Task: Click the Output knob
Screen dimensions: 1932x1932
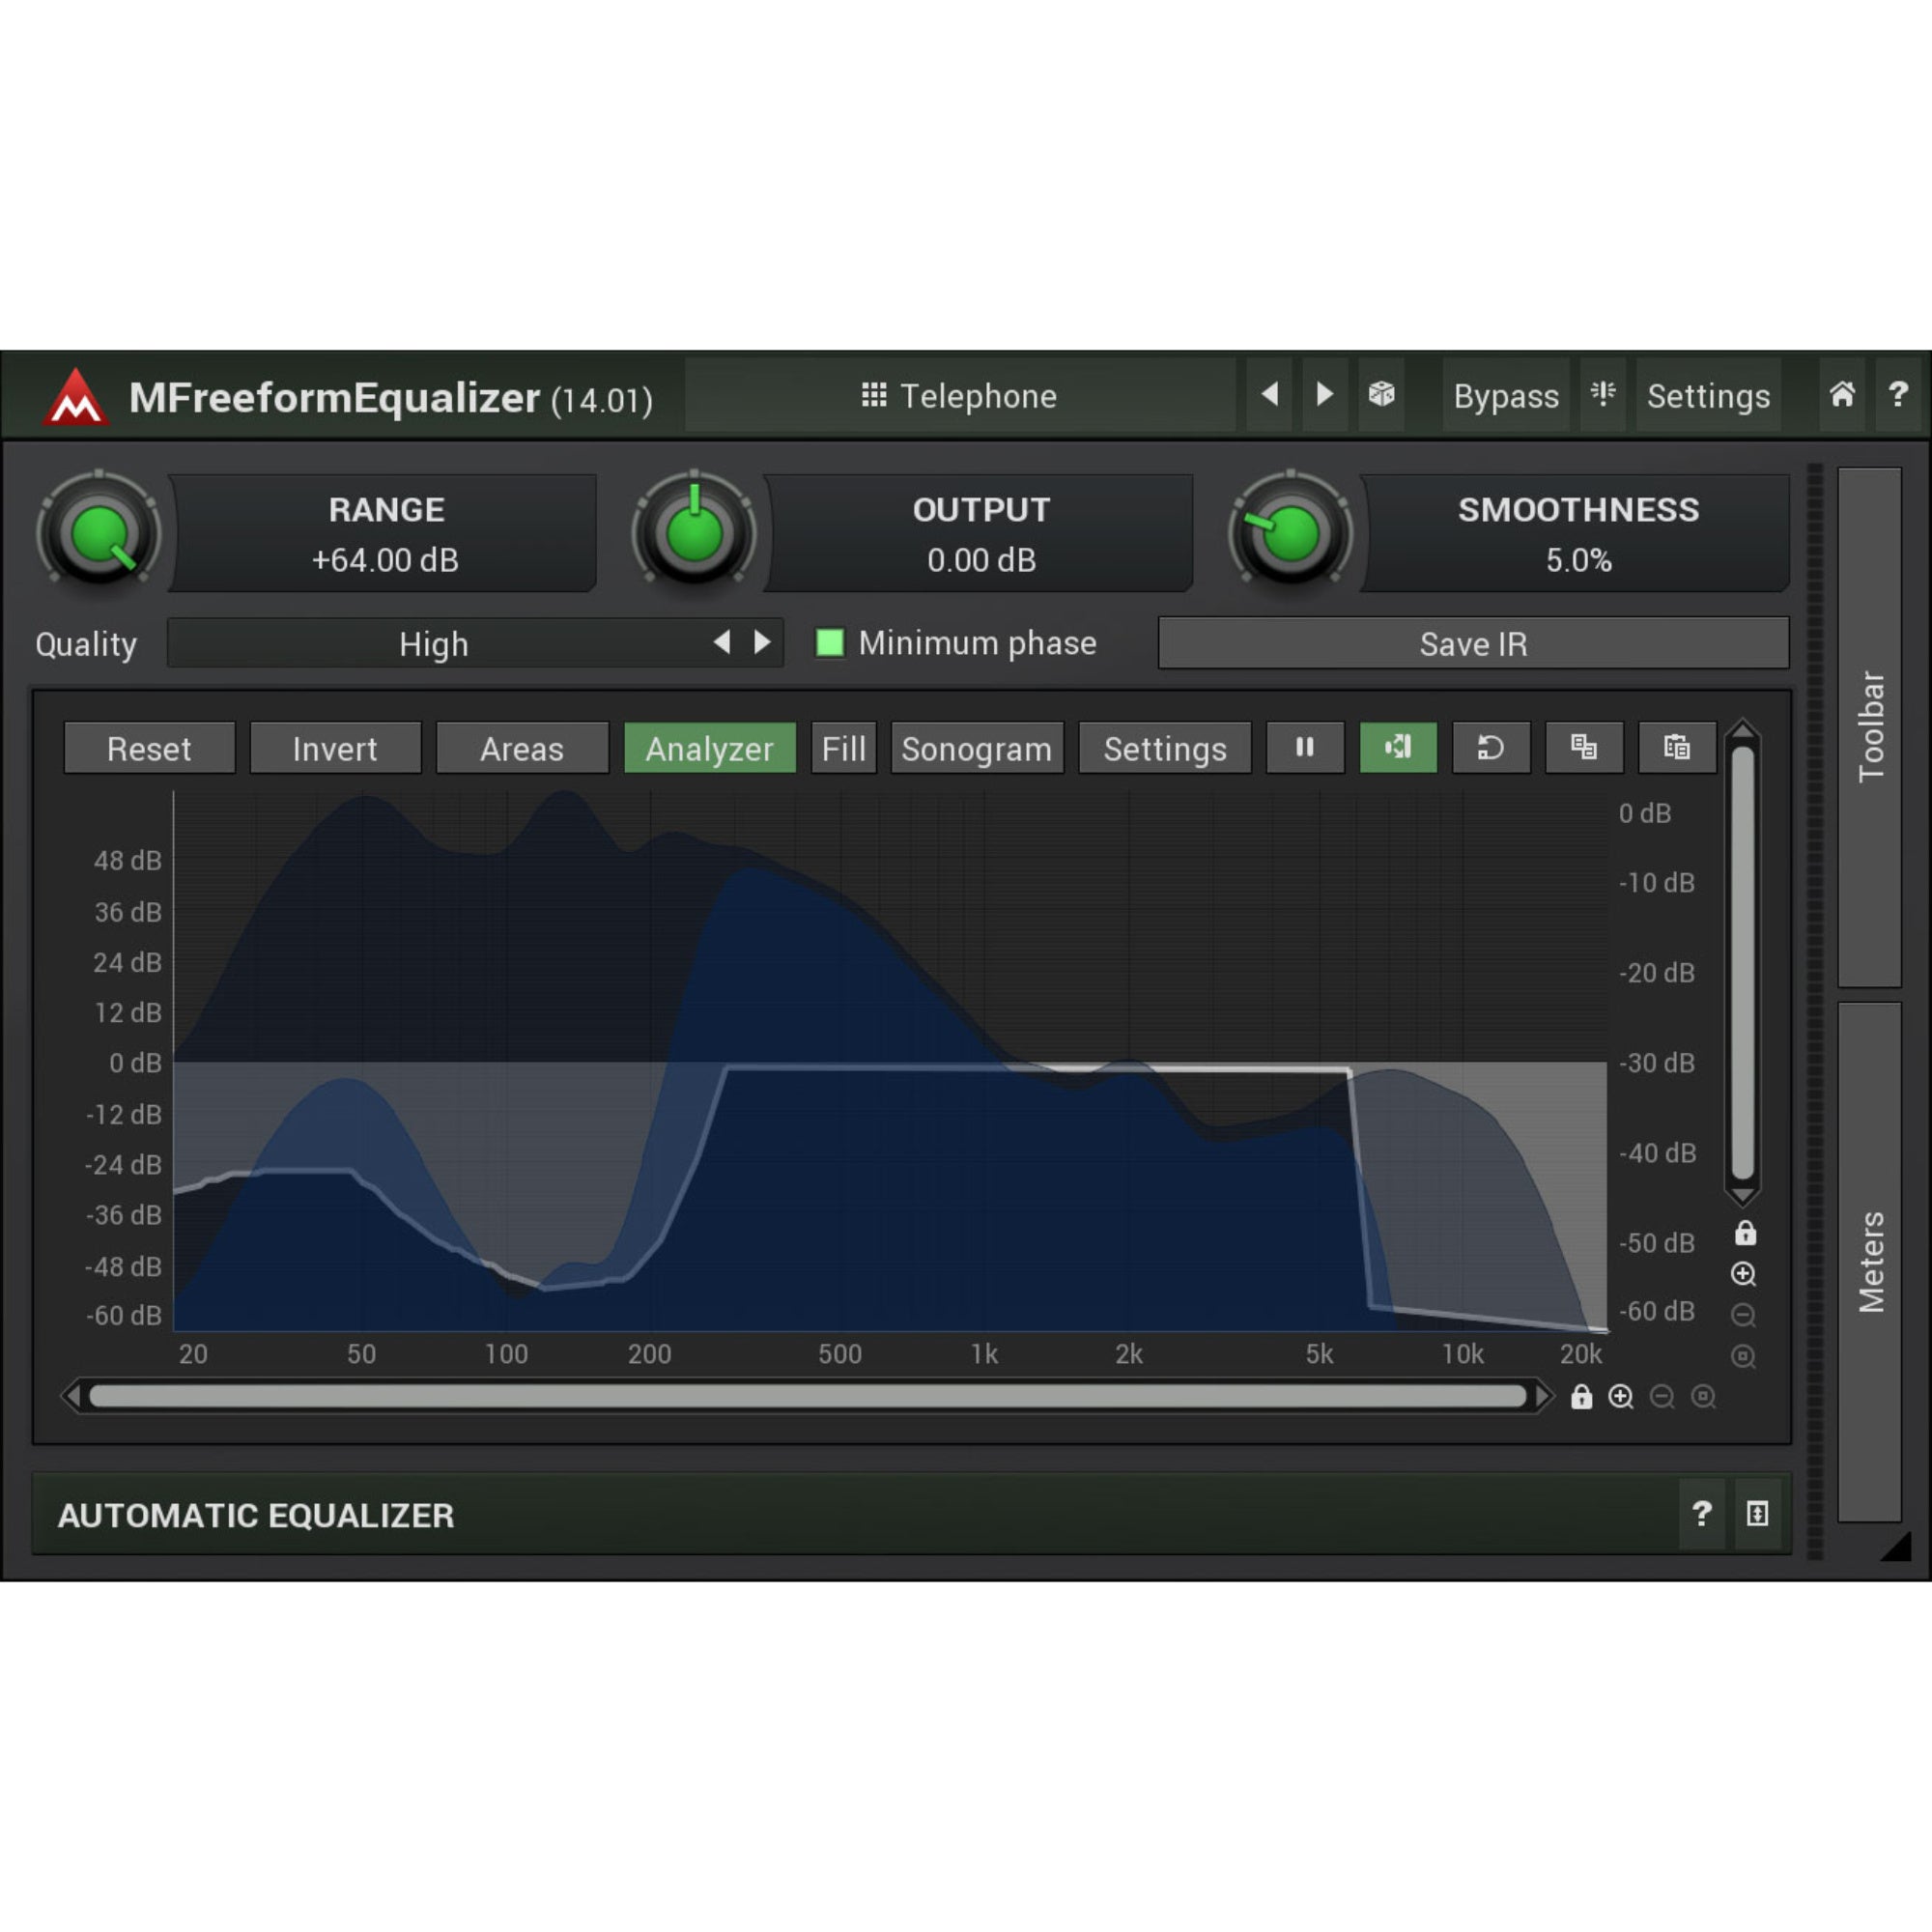Action: pos(694,533)
